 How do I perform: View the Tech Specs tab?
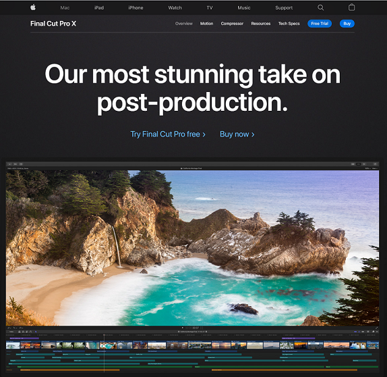tap(289, 24)
